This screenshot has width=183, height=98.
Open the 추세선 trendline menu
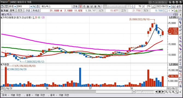[x=36, y=11]
